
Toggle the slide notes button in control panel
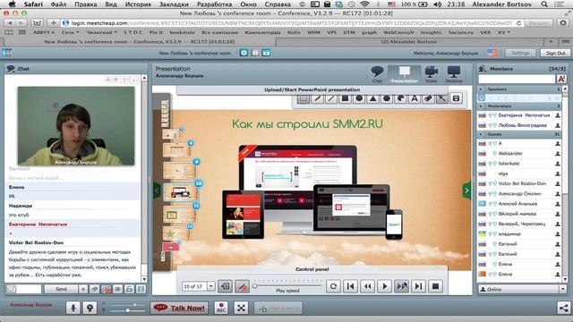[225, 286]
